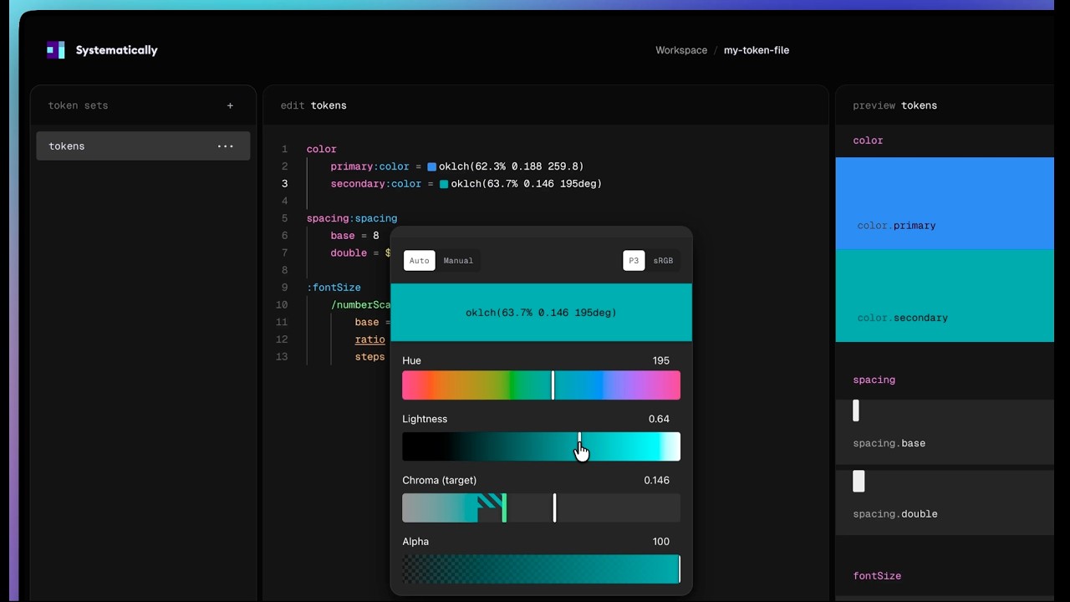This screenshot has width=1070, height=602.
Task: Click the Hue slider track
Action: [x=541, y=385]
